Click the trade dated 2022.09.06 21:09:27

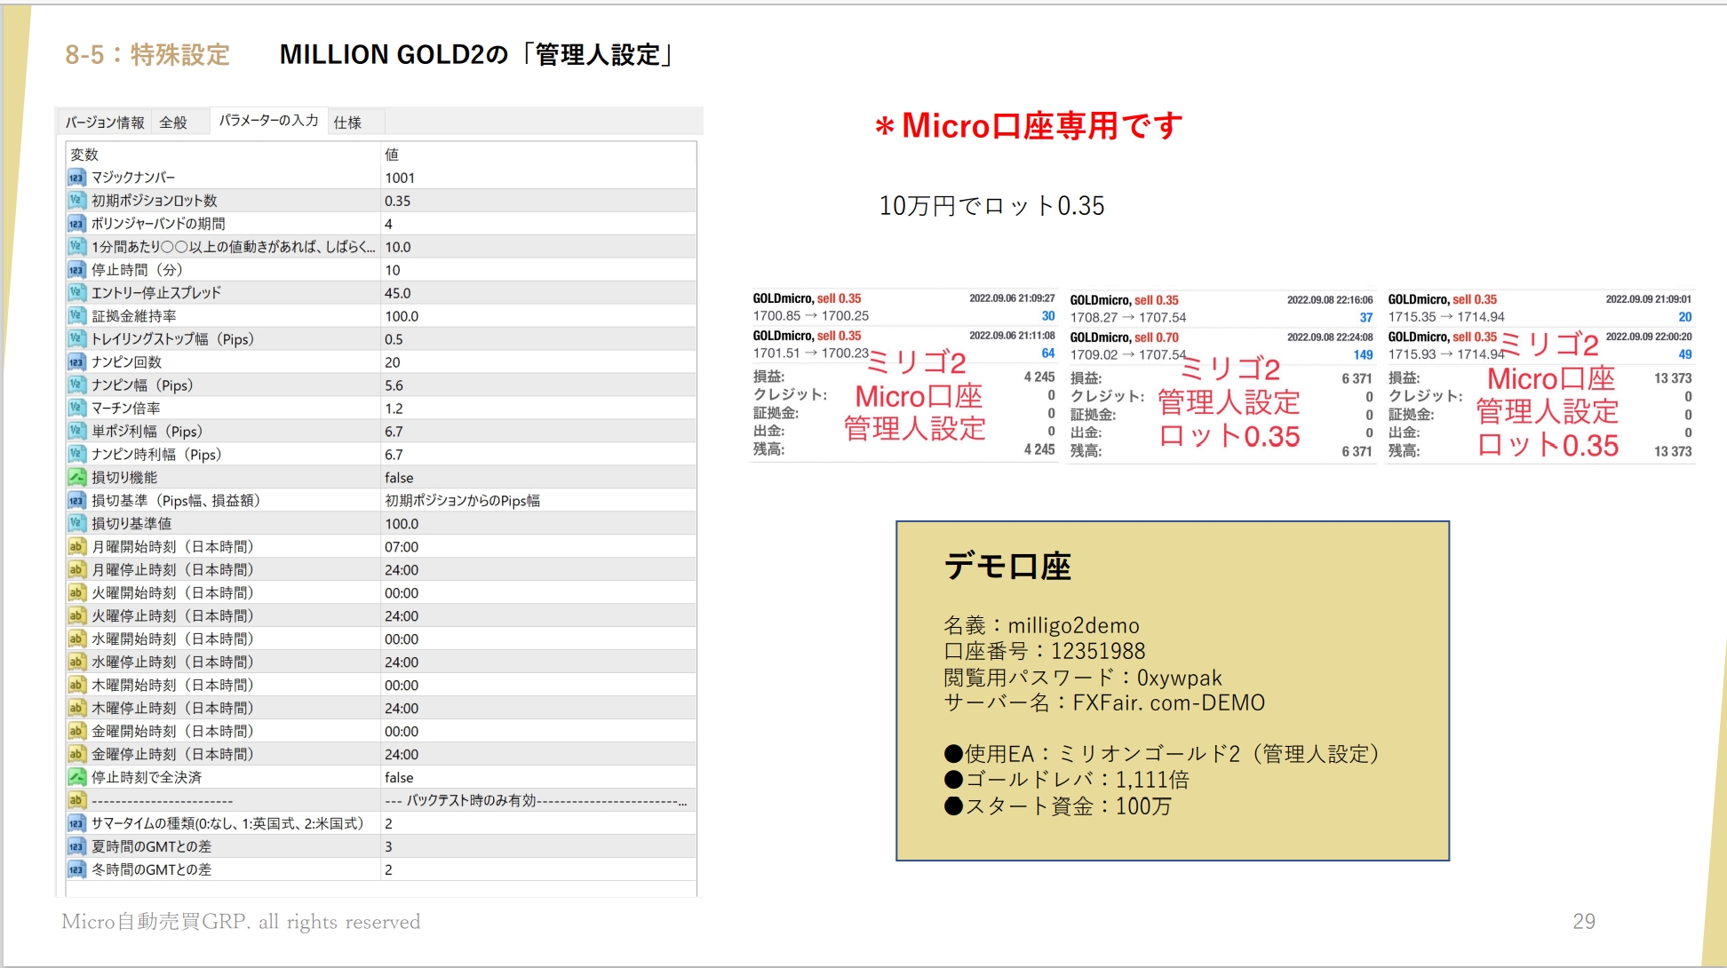point(903,307)
